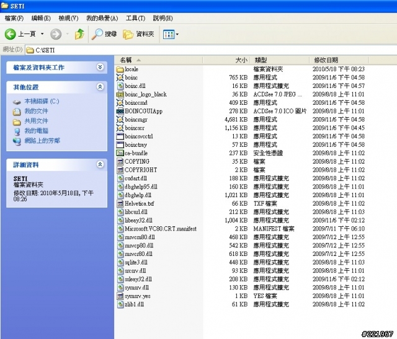Sort by the 大小 column header
The width and height of the screenshot is (397, 339).
coord(226,60)
